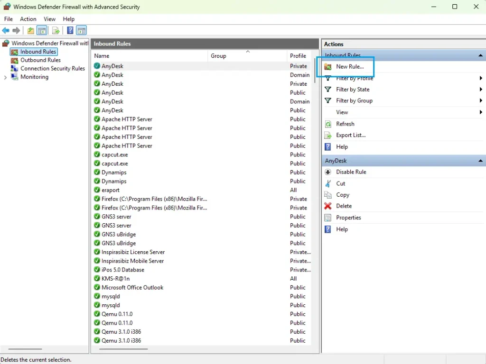The image size is (486, 364).
Task: Click the Outbound Rules tree icon
Action: pos(15,60)
